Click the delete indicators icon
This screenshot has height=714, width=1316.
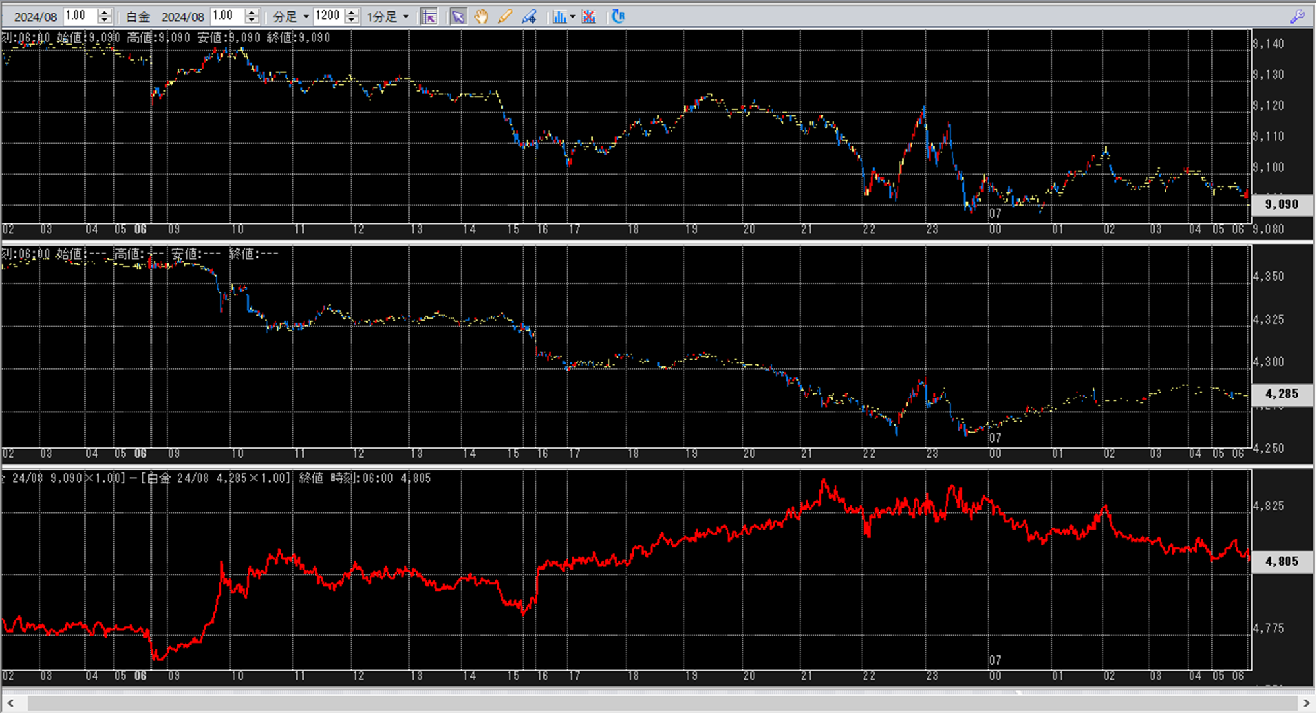point(589,16)
